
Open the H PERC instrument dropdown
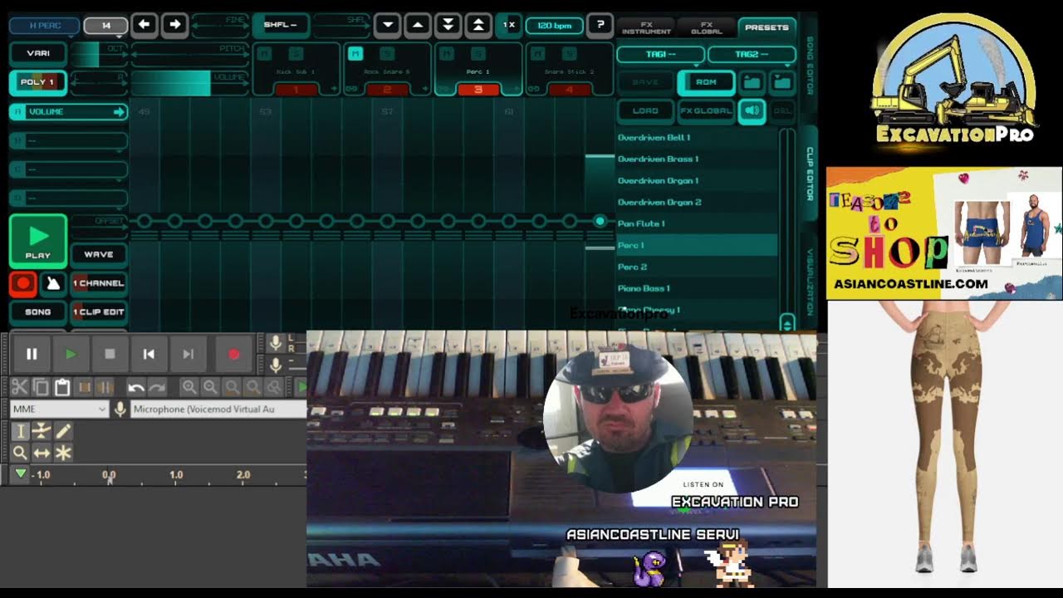[45, 25]
